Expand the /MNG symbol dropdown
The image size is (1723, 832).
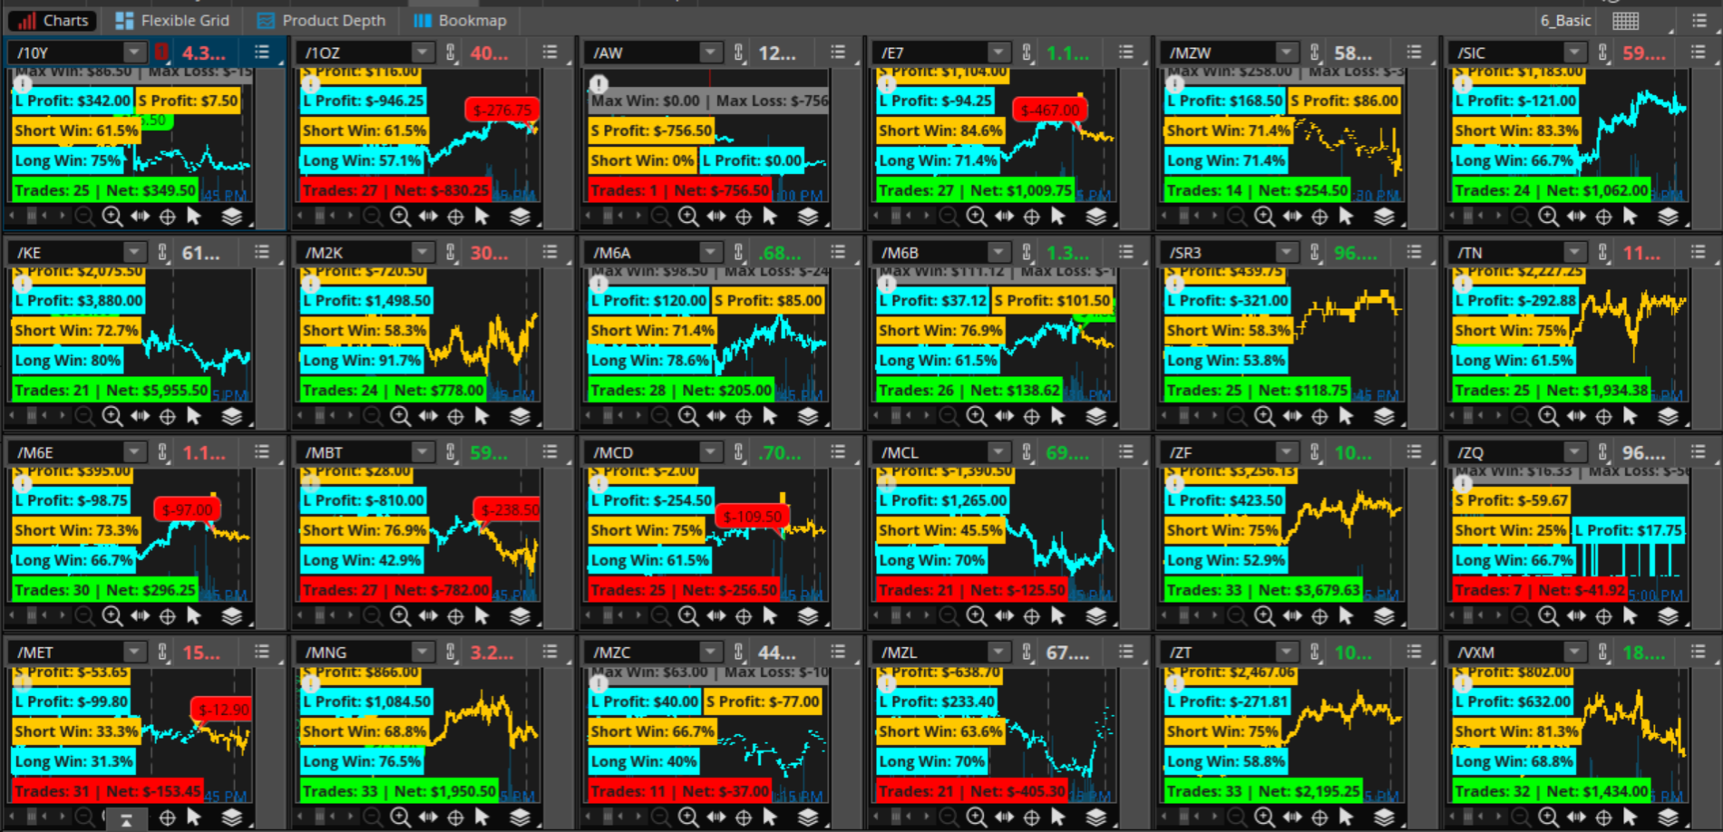[x=423, y=652]
